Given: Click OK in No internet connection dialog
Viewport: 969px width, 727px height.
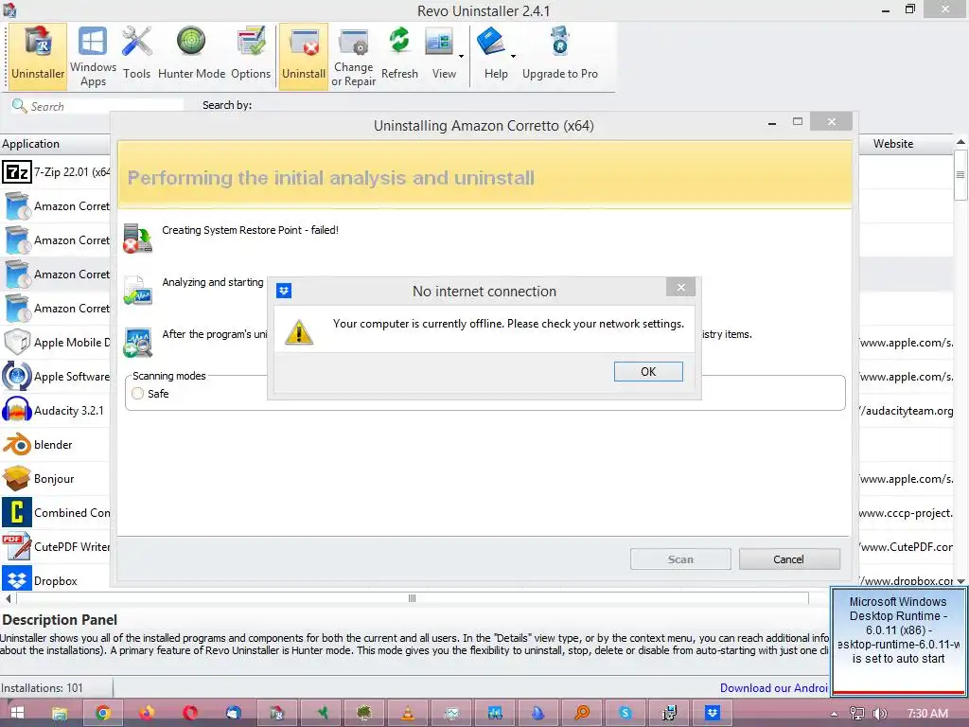Looking at the screenshot, I should click(648, 371).
